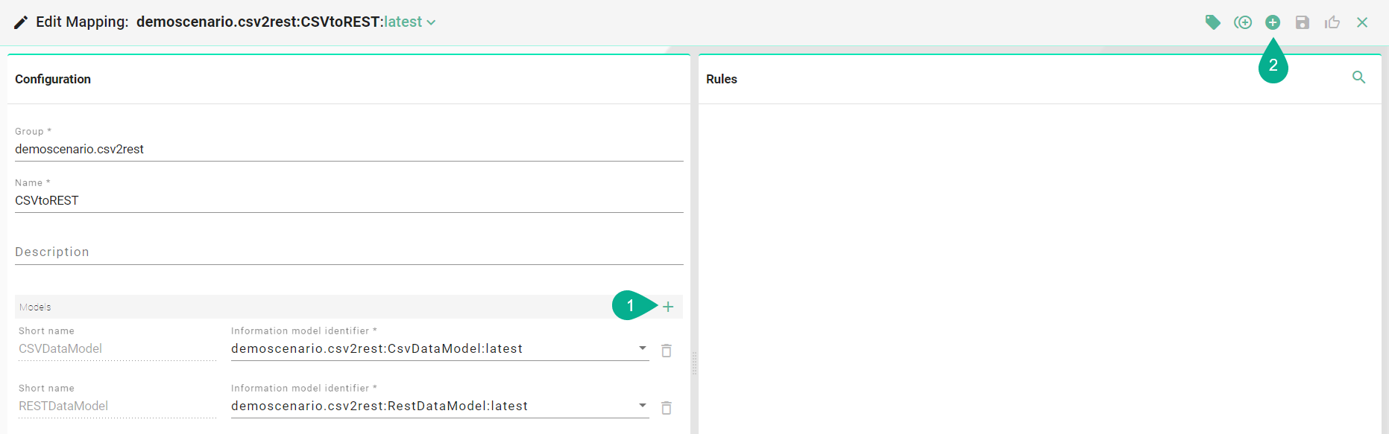Click into the Name field CSVtoREST

click(349, 200)
